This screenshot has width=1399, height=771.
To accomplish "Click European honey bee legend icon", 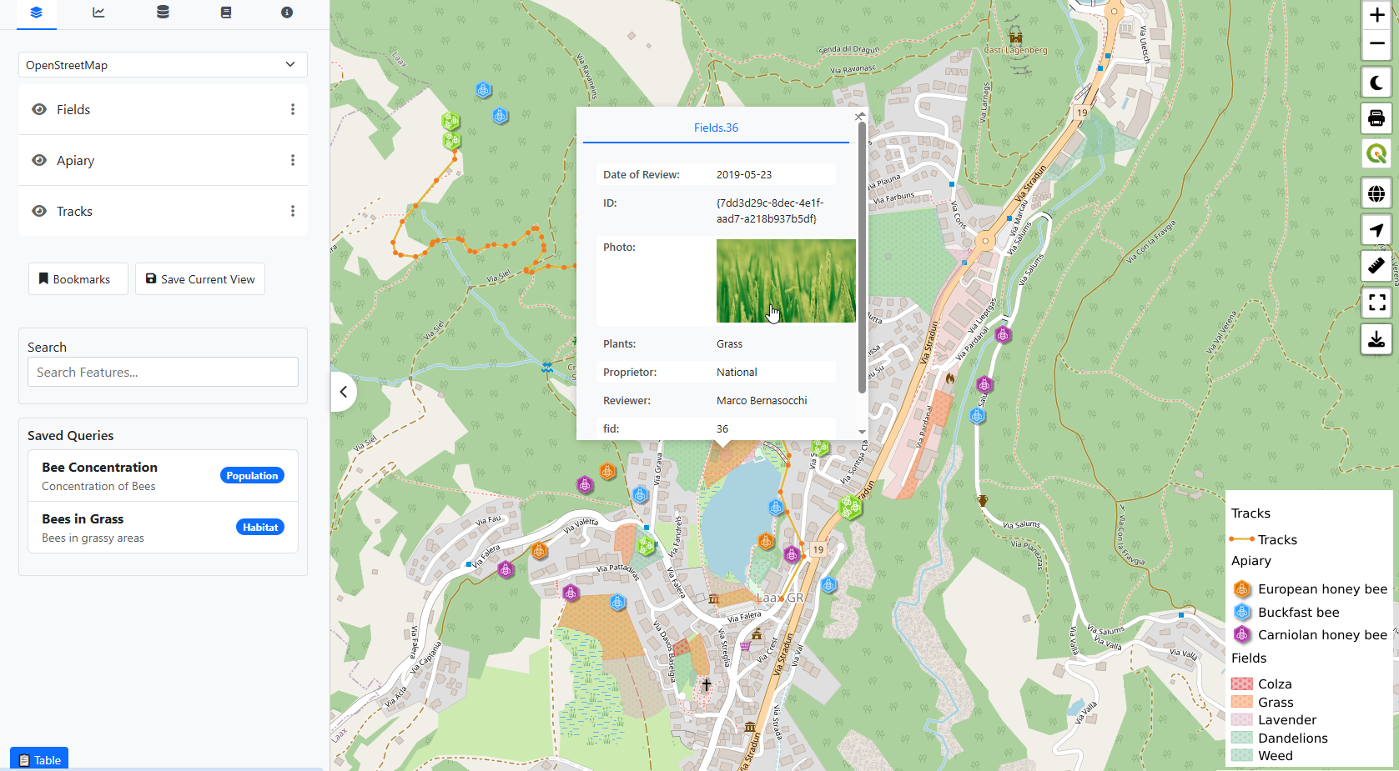I will pyautogui.click(x=1242, y=589).
